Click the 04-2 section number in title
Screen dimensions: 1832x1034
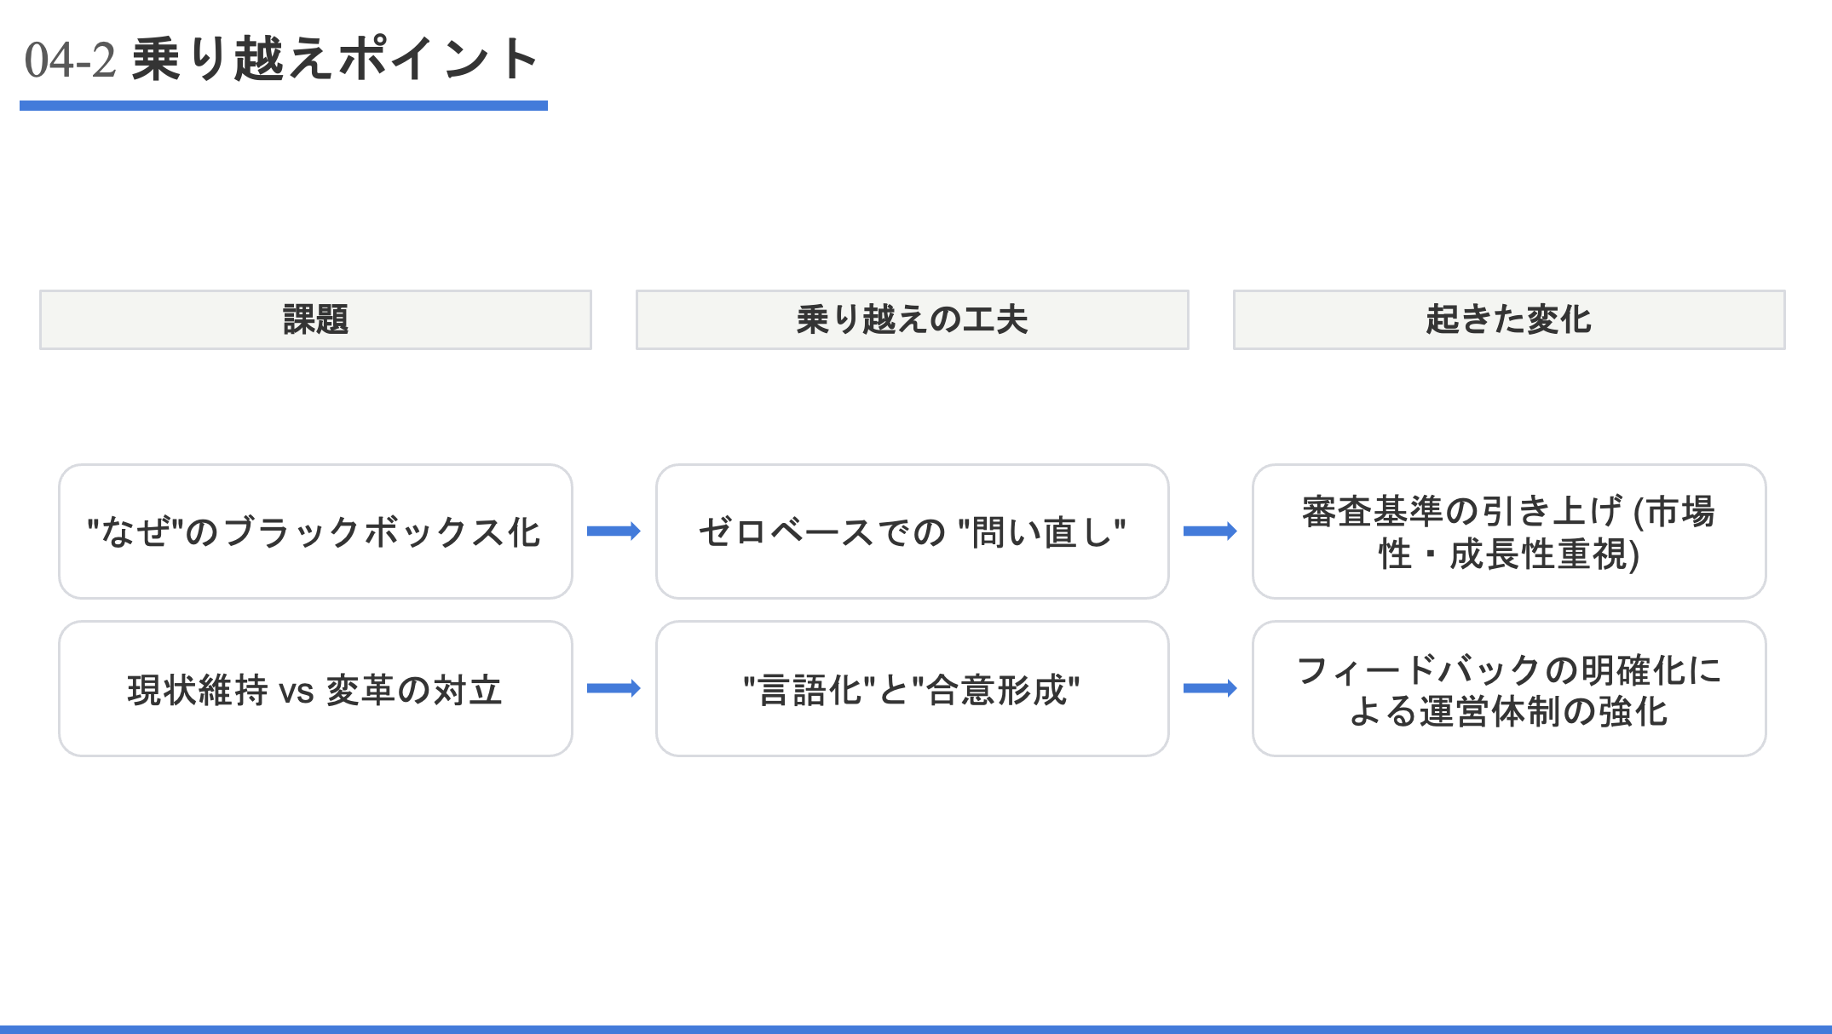pyautogui.click(x=70, y=60)
